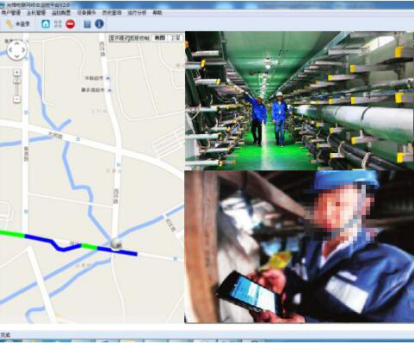The width and height of the screenshot is (414, 343).
Task: Zoom in with the map plus button
Action: (17, 72)
